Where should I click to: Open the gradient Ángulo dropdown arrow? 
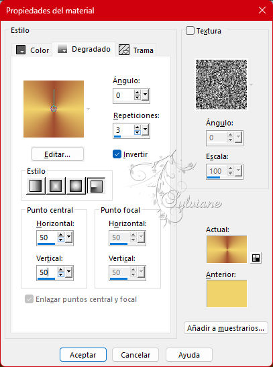click(146, 95)
